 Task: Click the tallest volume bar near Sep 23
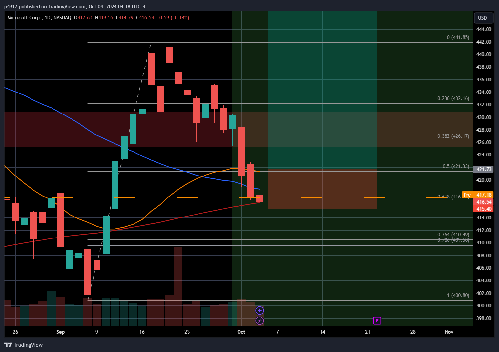click(178, 286)
